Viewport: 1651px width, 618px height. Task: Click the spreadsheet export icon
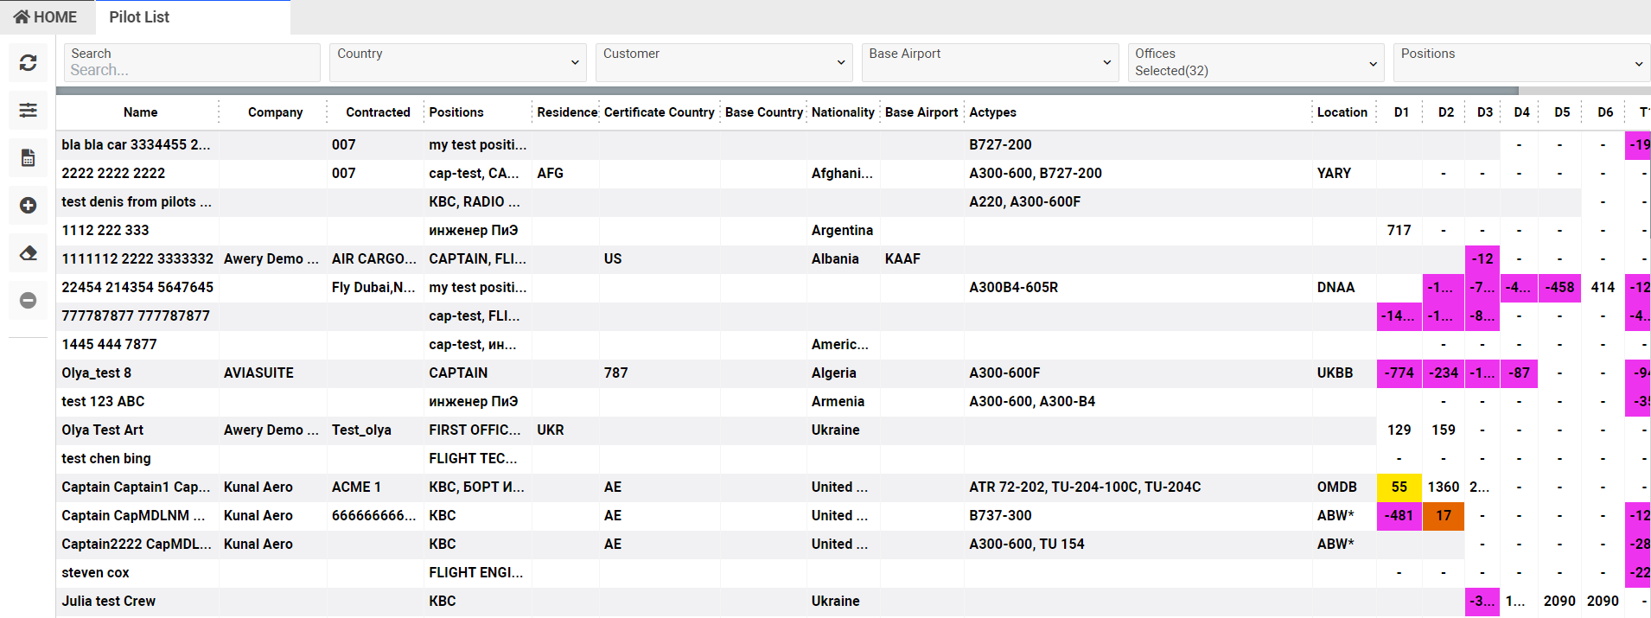pos(28,157)
